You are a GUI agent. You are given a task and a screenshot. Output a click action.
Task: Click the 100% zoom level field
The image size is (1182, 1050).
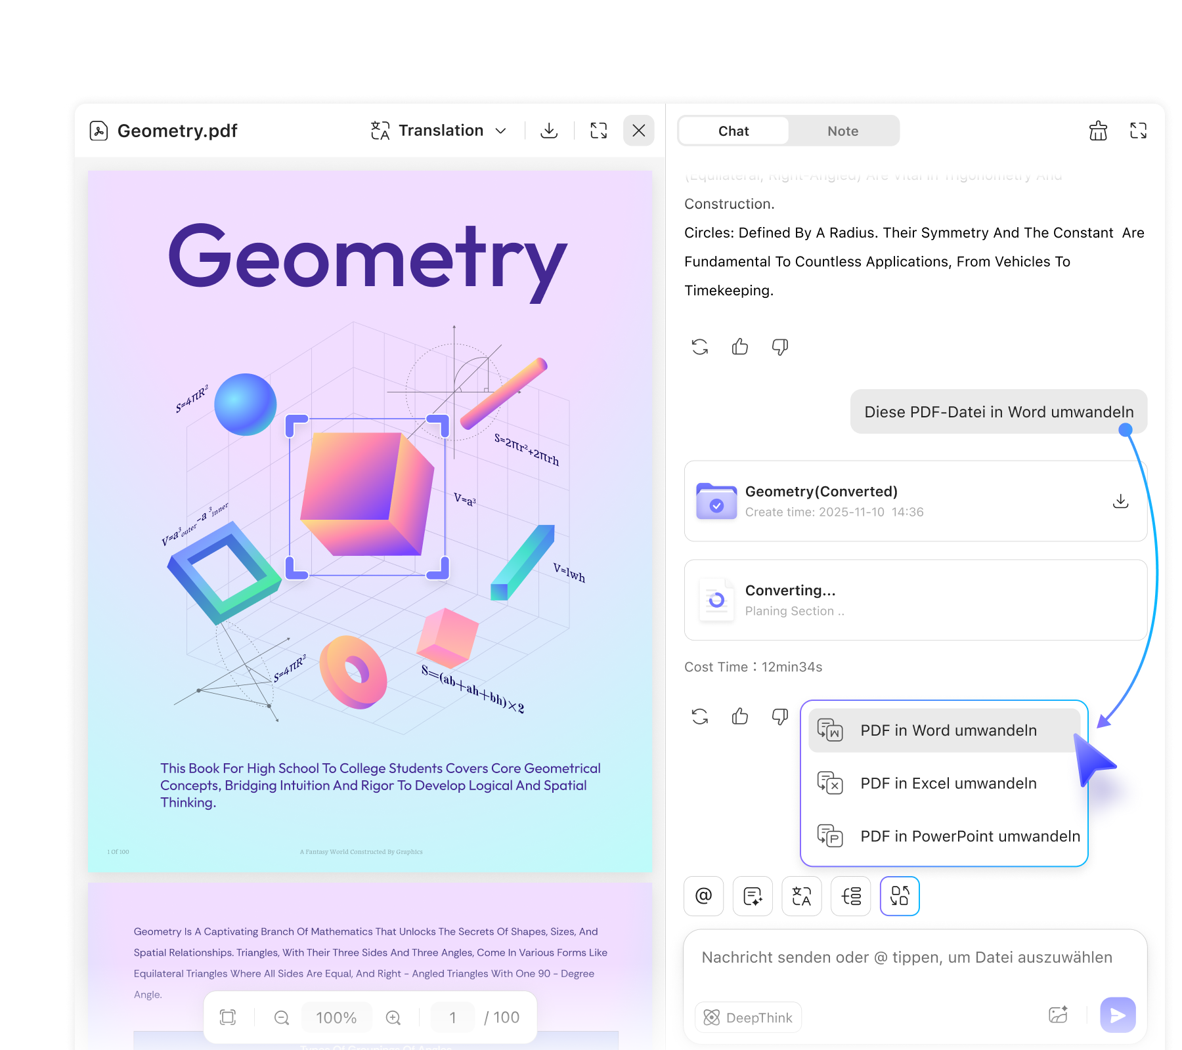(336, 1017)
